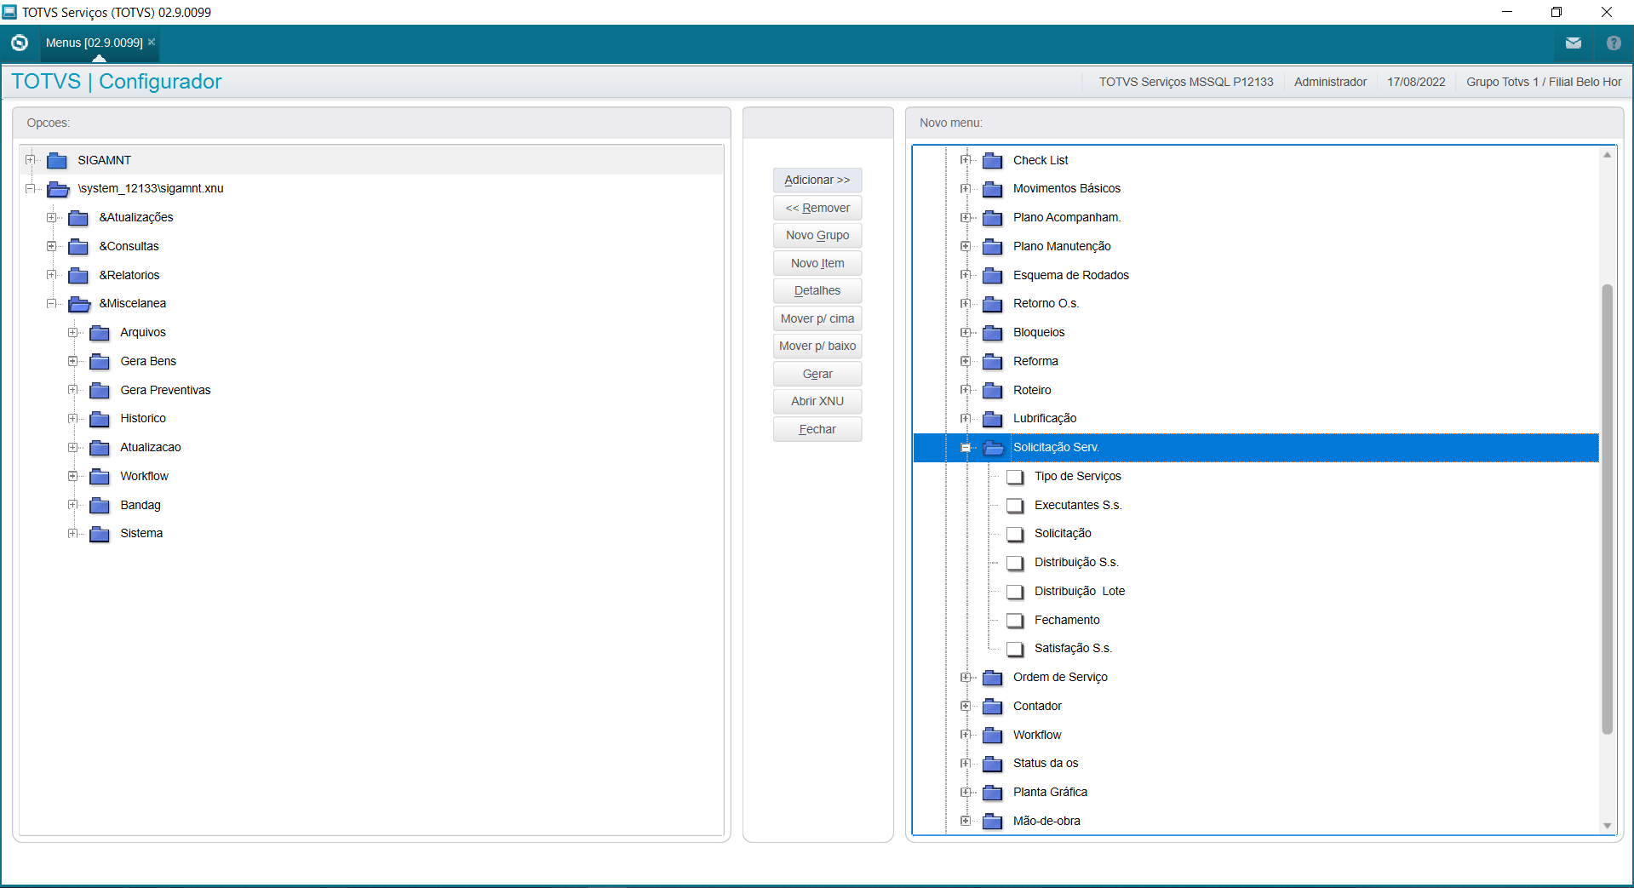1634x888 pixels.
Task: Click the Gera Bens folder icon
Action: pyautogui.click(x=100, y=362)
